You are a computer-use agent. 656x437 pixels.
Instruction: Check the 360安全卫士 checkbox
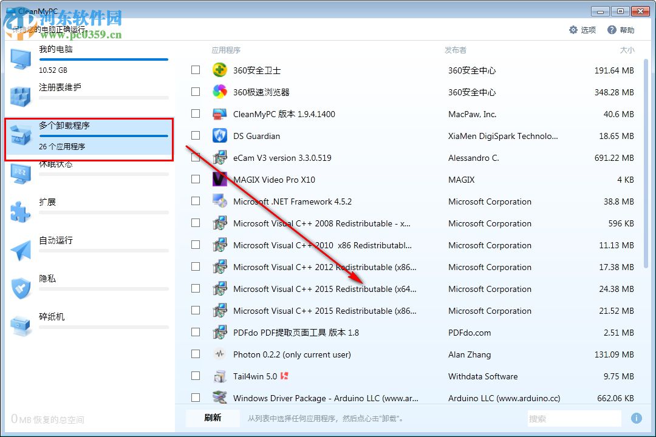195,70
